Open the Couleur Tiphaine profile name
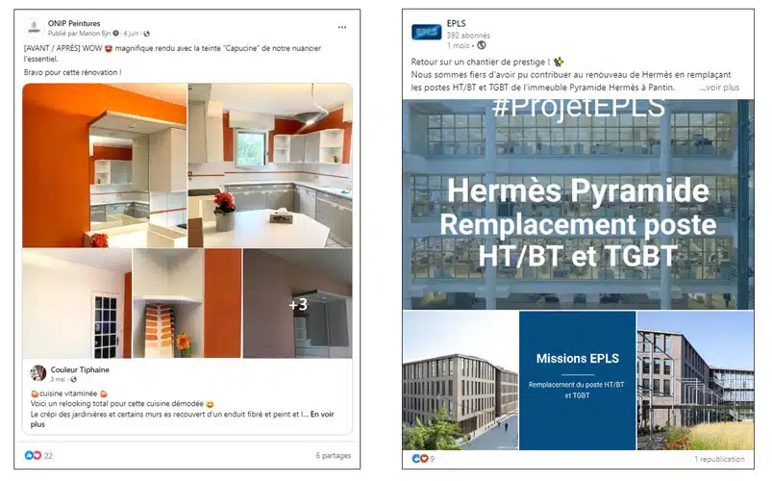The width and height of the screenshot is (772, 481). click(x=80, y=369)
